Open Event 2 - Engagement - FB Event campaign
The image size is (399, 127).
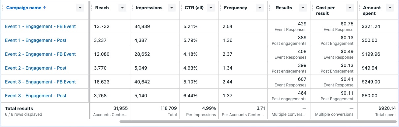pyautogui.click(x=40, y=54)
